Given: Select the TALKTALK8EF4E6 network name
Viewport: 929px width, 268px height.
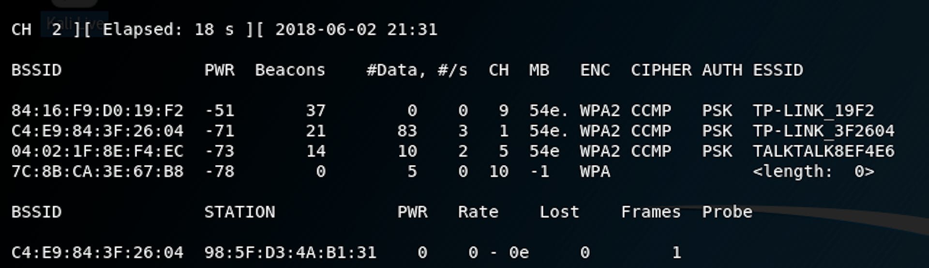Looking at the screenshot, I should pyautogui.click(x=823, y=151).
